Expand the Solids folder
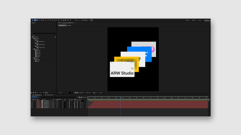This screenshot has height=135, width=241. (x=34, y=61)
